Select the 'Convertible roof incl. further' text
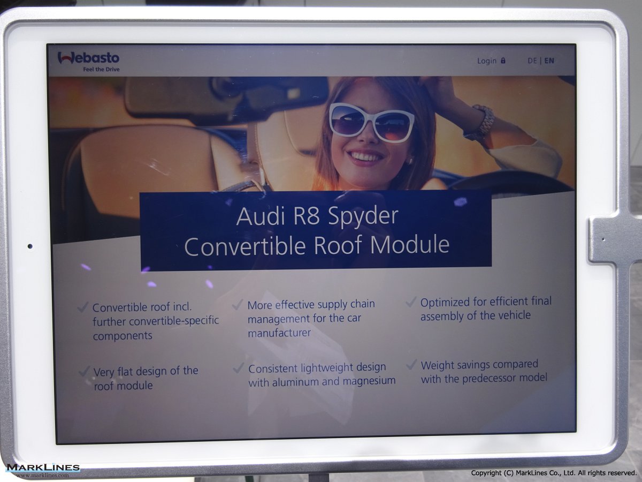Screen dimensions: 642x482 (x=155, y=321)
